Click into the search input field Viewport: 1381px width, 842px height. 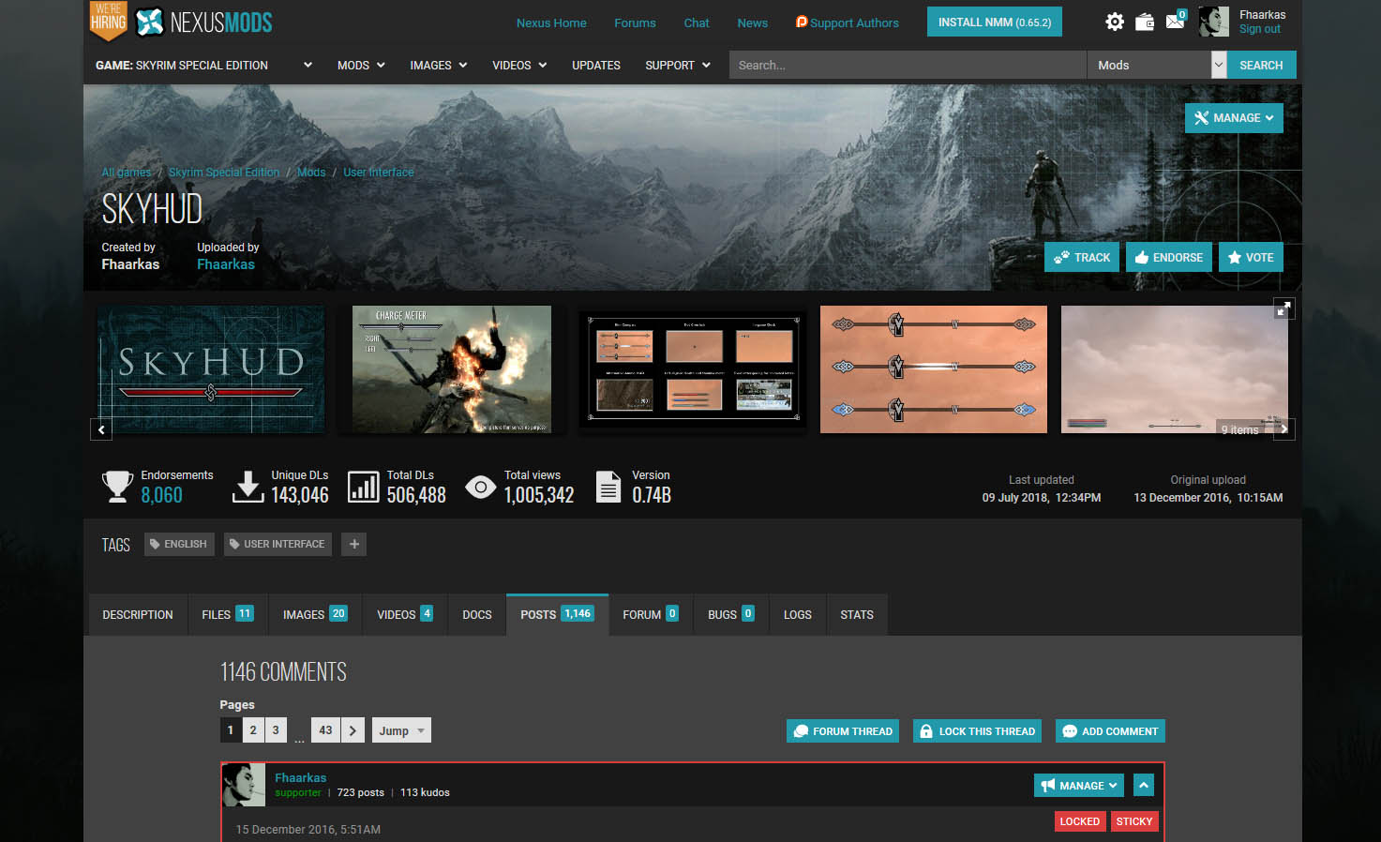click(x=907, y=65)
